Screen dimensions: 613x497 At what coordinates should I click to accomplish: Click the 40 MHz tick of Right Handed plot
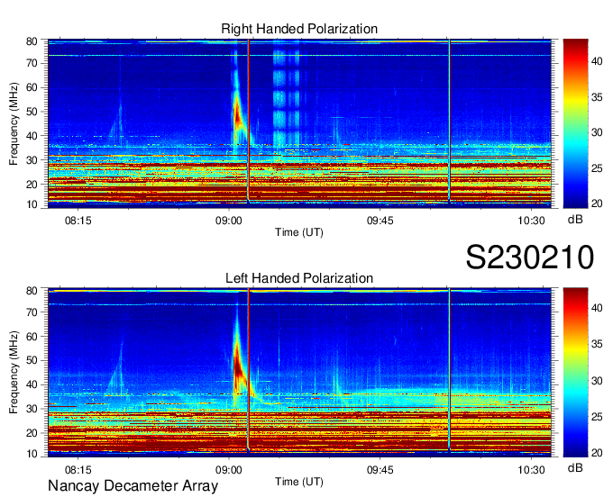32,136
